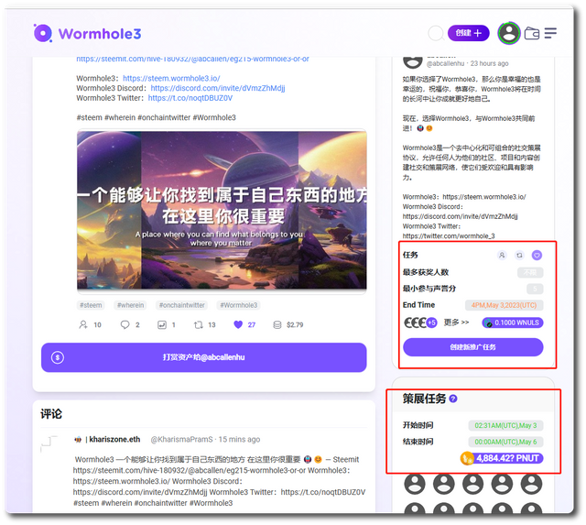Image resolution: width=586 pixels, height=525 pixels.
Task: Click the purple 创建 + create button
Action: pyautogui.click(x=469, y=33)
